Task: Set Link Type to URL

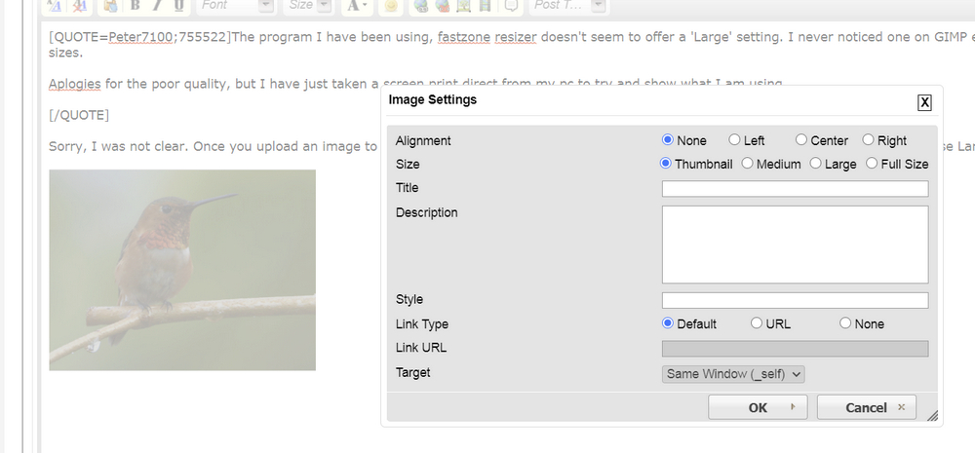Action: coord(757,323)
